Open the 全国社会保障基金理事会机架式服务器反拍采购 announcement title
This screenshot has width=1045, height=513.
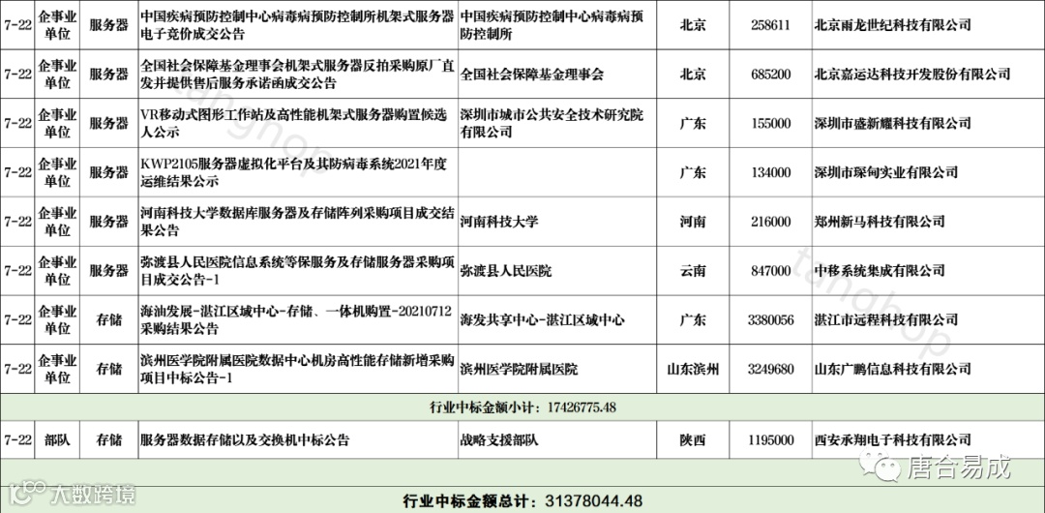(298, 75)
